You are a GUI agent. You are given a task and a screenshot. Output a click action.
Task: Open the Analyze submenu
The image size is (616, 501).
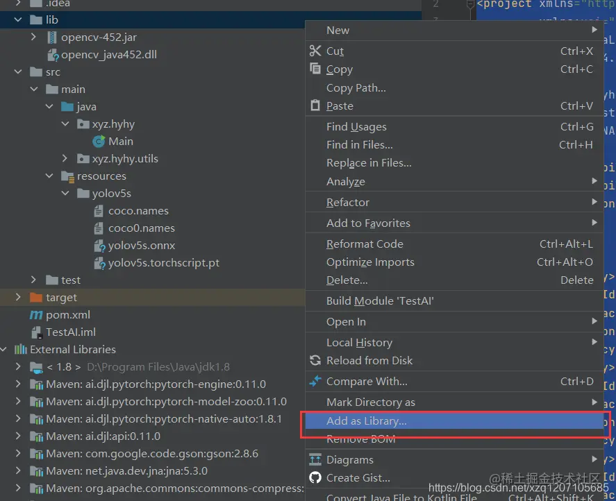(454, 181)
